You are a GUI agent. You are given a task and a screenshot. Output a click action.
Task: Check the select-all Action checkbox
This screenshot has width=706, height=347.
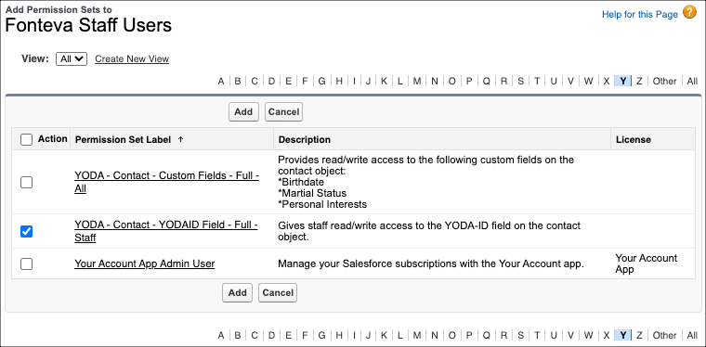pos(27,140)
